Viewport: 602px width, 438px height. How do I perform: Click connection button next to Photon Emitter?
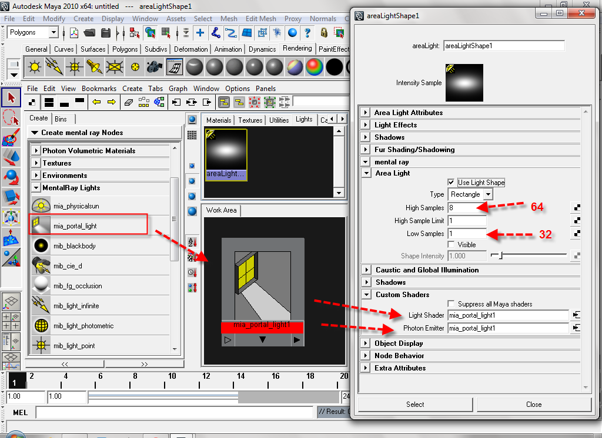point(576,328)
